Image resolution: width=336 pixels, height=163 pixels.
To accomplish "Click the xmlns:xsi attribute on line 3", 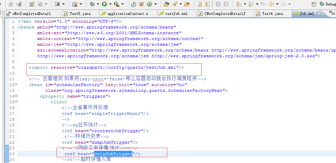I will point(109,33).
